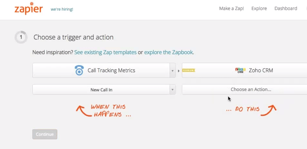The image size is (307, 149).
Task: Click the small arrow between trigger and action apps
Action: click(x=179, y=71)
